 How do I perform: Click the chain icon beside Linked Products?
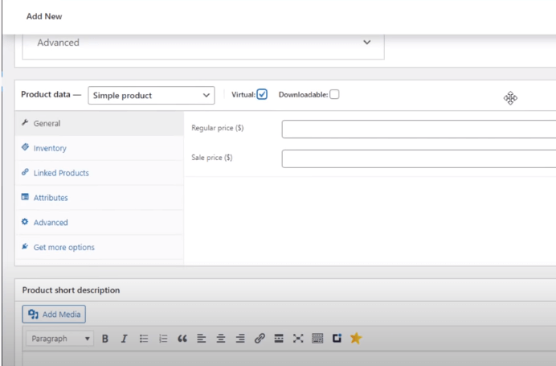25,172
